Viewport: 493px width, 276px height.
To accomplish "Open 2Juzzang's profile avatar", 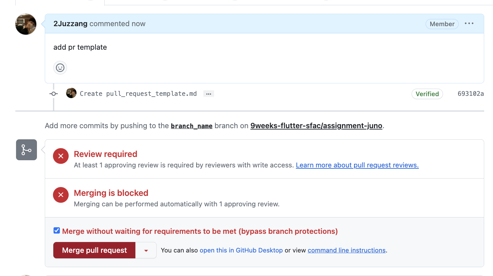I will pos(26,24).
